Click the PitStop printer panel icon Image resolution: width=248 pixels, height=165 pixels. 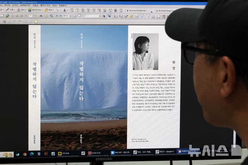(105, 11)
